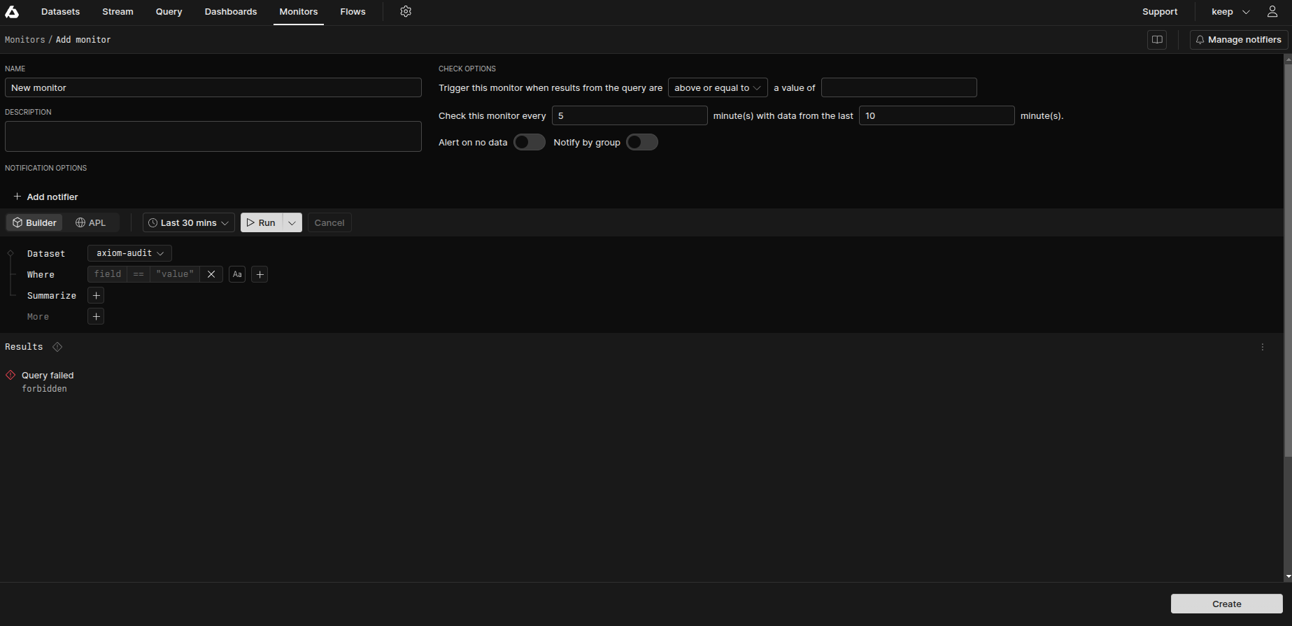Run the query
Image resolution: width=1292 pixels, height=626 pixels.
pyautogui.click(x=261, y=222)
